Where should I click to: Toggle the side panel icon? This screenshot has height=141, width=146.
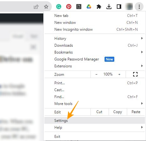point(119,7)
